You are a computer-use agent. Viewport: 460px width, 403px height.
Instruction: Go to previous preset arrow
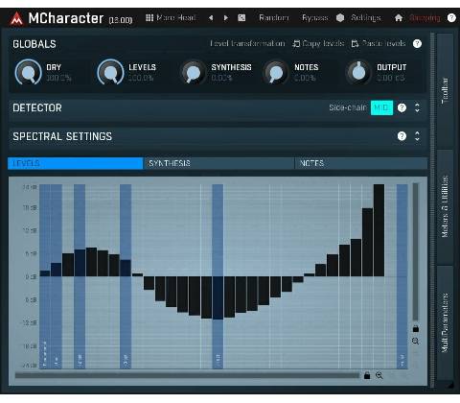211,18
